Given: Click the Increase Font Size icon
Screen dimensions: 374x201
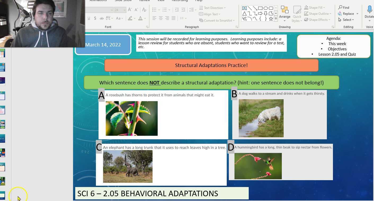Looking at the screenshot, I should tap(130, 9).
